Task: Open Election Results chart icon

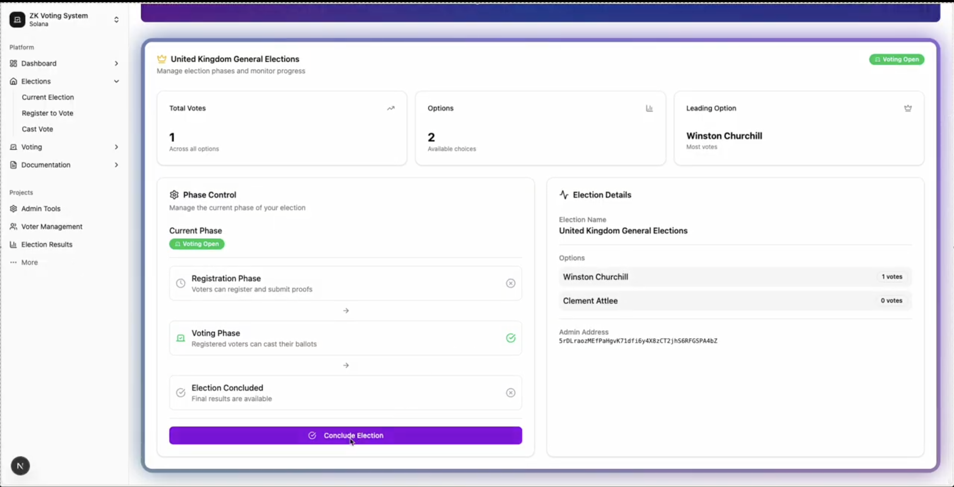Action: pyautogui.click(x=13, y=244)
